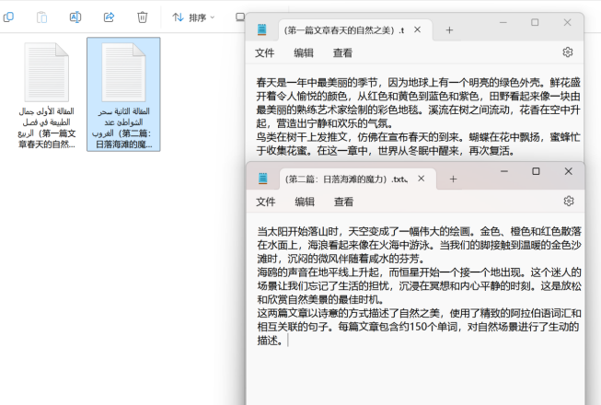Add a new tab in upper Notepad
This screenshot has width=601, height=405.
(x=449, y=29)
